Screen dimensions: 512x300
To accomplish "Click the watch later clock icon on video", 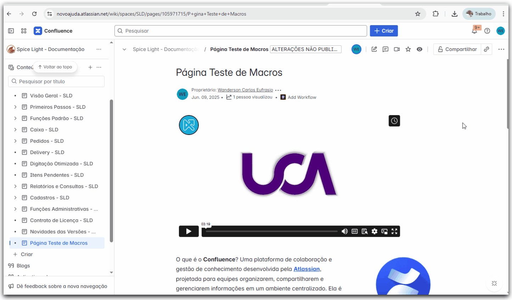I will [x=394, y=121].
